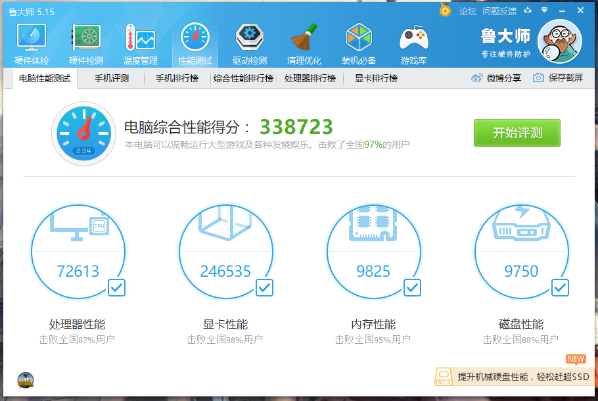
Task: Click the gold medal icon in title bar
Action: [x=445, y=10]
